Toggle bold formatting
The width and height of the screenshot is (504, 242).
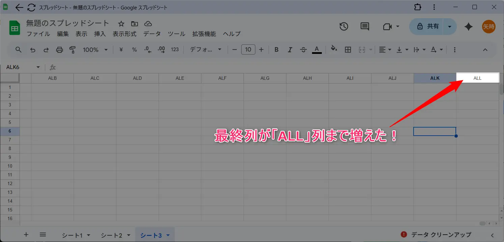point(276,50)
